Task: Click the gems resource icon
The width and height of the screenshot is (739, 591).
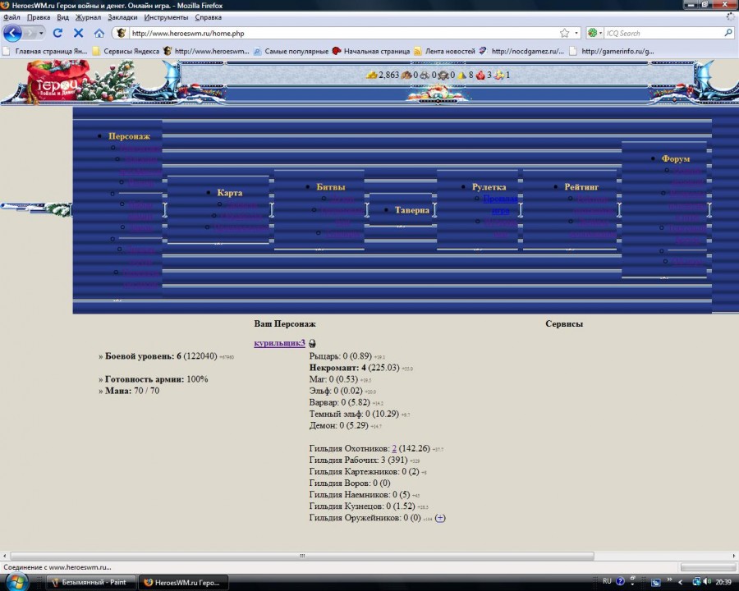Action: (499, 75)
